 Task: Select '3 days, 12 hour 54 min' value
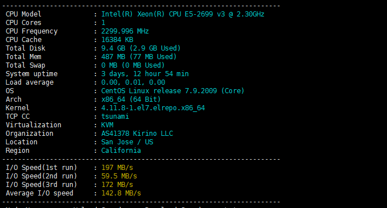point(145,74)
